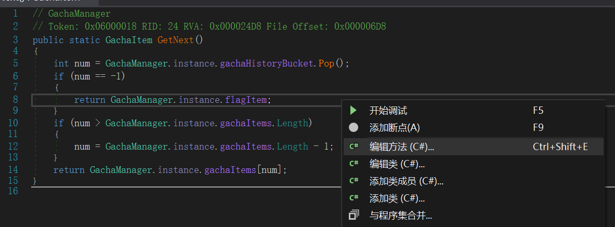
Task: Click the green Start Debugging play icon
Action: pos(354,111)
